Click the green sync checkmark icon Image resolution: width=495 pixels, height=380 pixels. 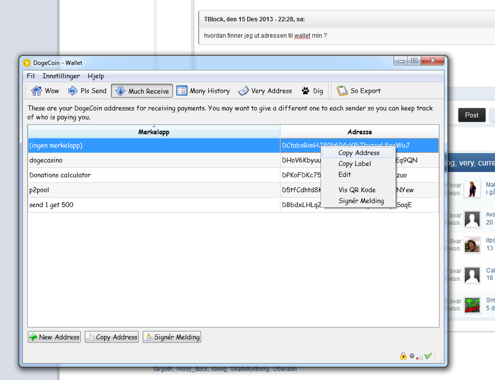click(428, 356)
